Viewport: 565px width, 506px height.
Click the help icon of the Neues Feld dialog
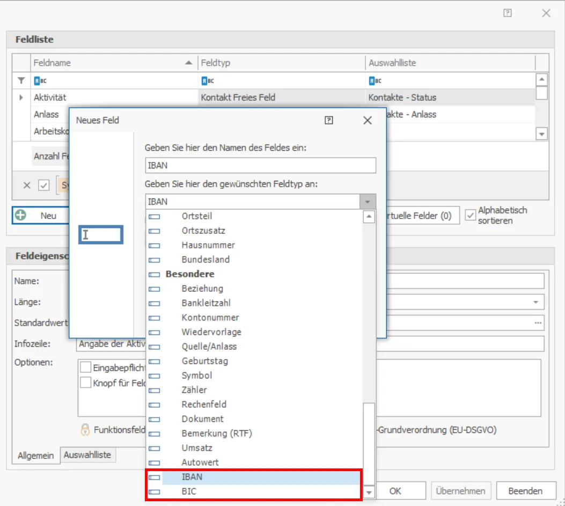pyautogui.click(x=328, y=120)
